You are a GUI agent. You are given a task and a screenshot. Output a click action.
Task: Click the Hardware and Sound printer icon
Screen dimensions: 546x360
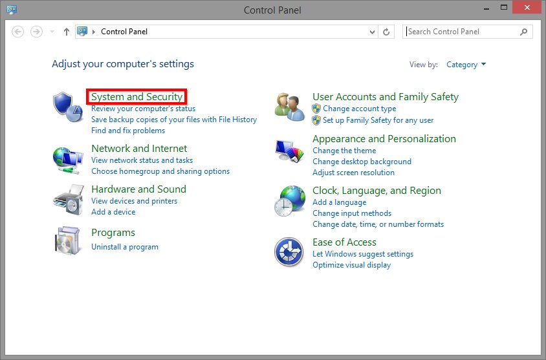69,200
